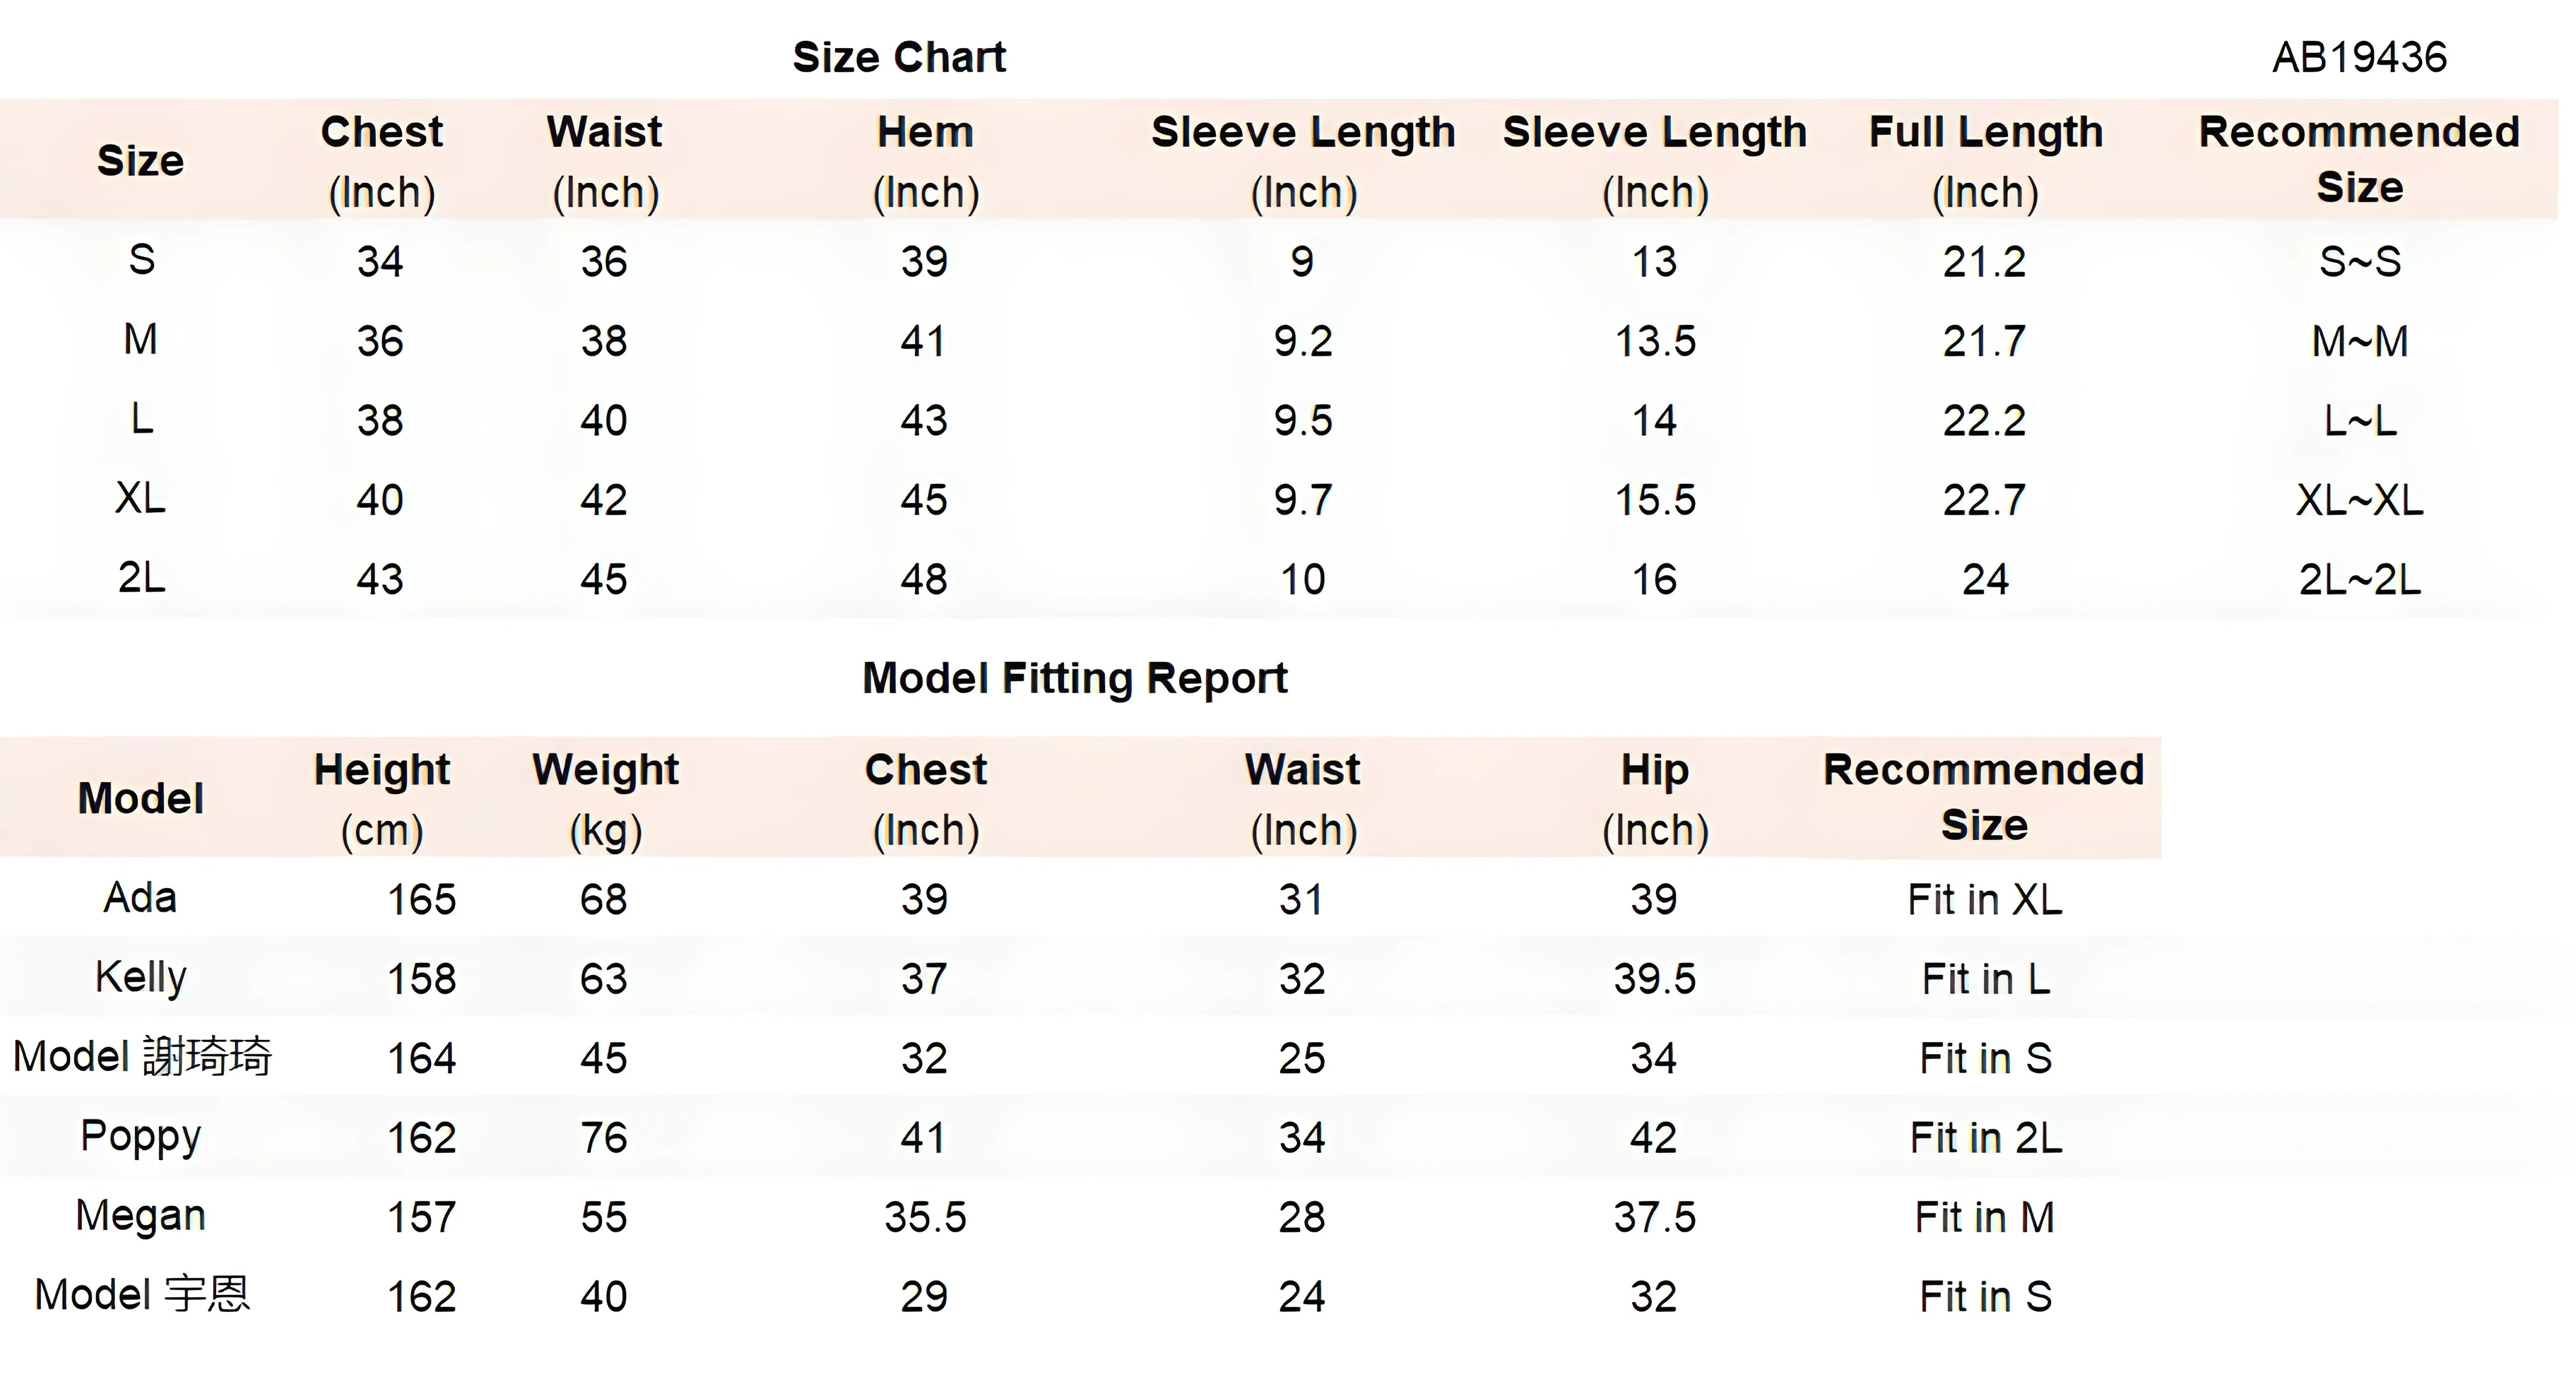Click the Hem (Inch) column header
2576x1384 pixels.
[925, 160]
